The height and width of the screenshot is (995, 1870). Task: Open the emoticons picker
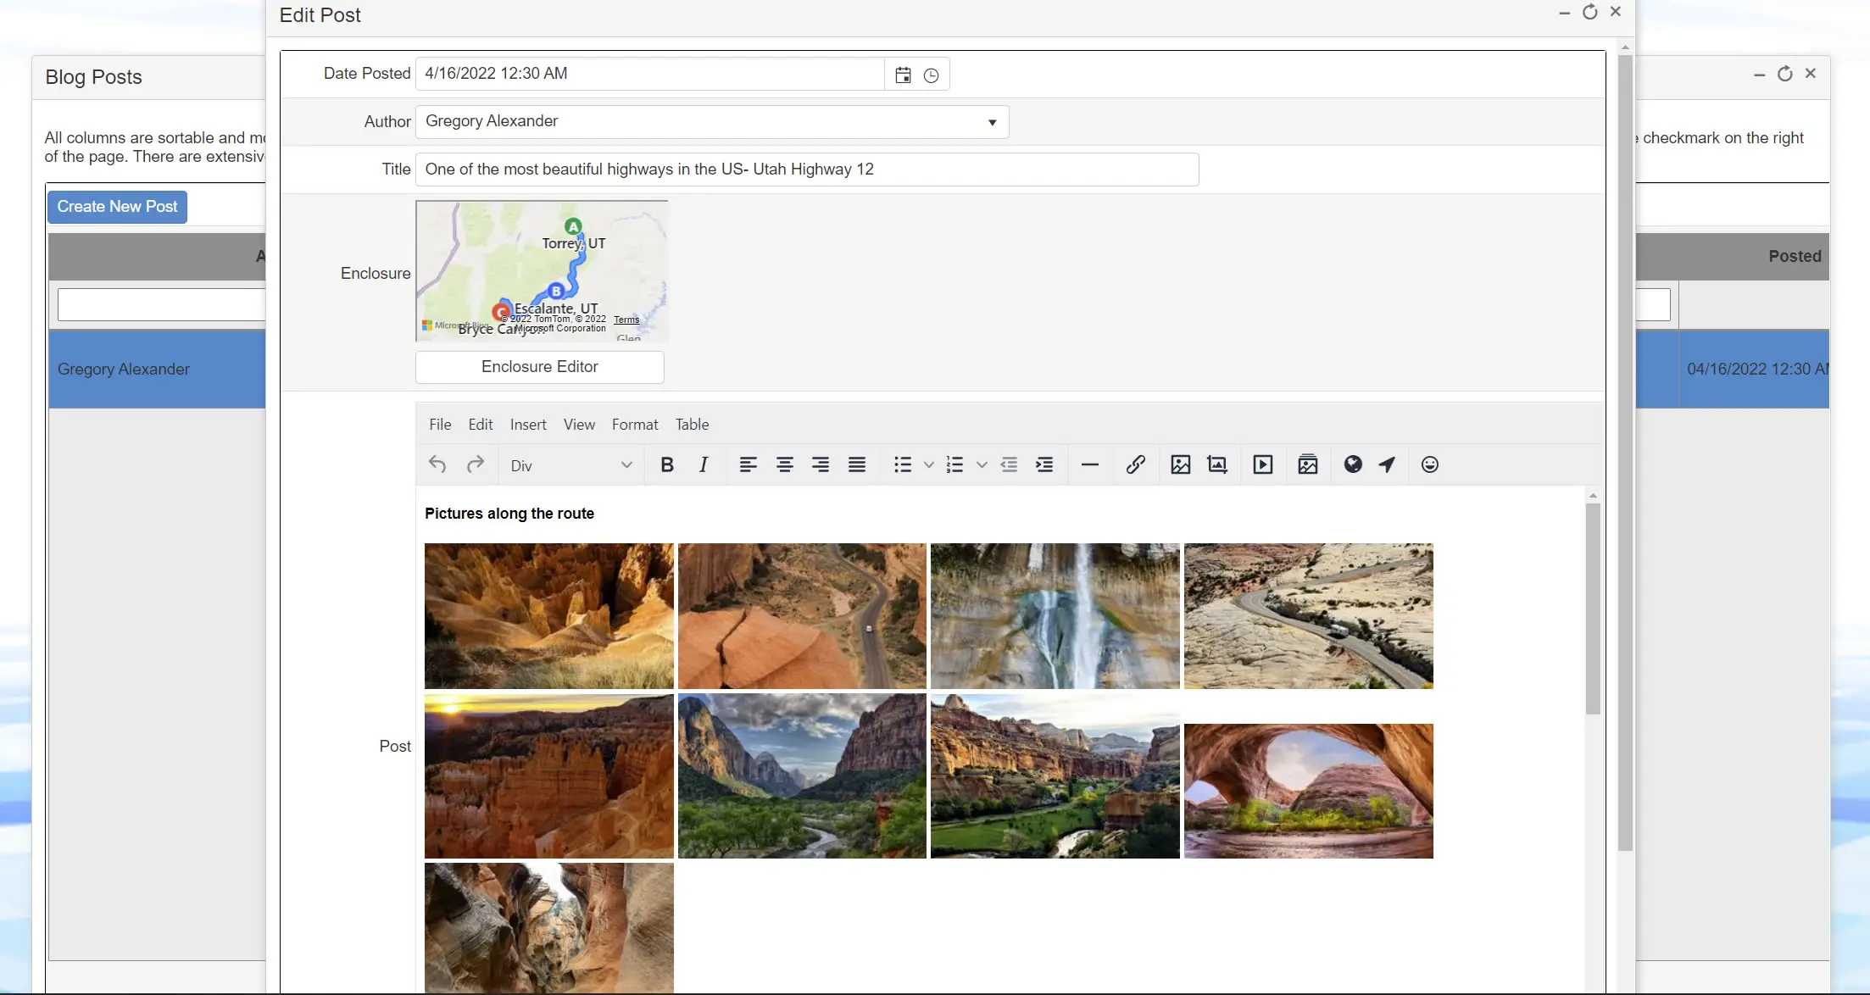coord(1430,464)
